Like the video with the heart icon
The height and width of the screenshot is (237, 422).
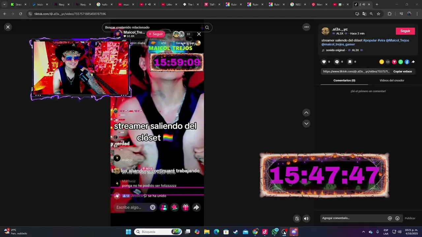pyautogui.click(x=324, y=62)
